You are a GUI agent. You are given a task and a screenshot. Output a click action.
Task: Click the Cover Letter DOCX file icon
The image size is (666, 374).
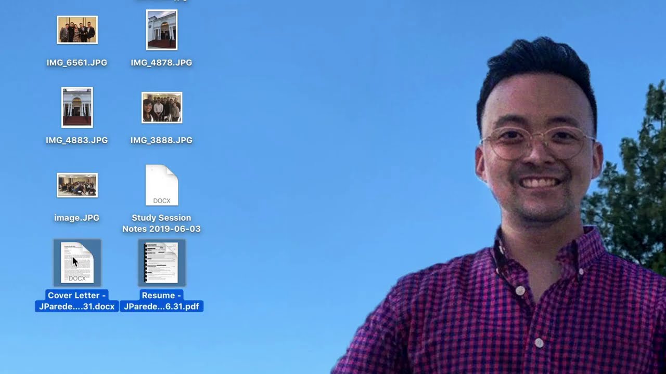click(77, 263)
